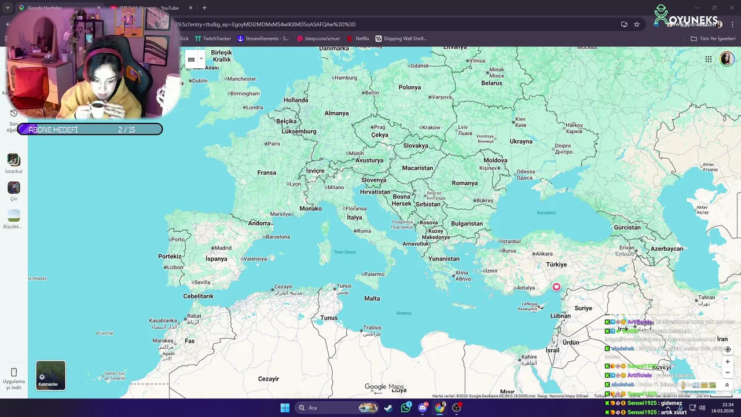Viewport: 741px width, 417px height.
Task: Click the saved heart marker in Türkiye
Action: pyautogui.click(x=556, y=287)
